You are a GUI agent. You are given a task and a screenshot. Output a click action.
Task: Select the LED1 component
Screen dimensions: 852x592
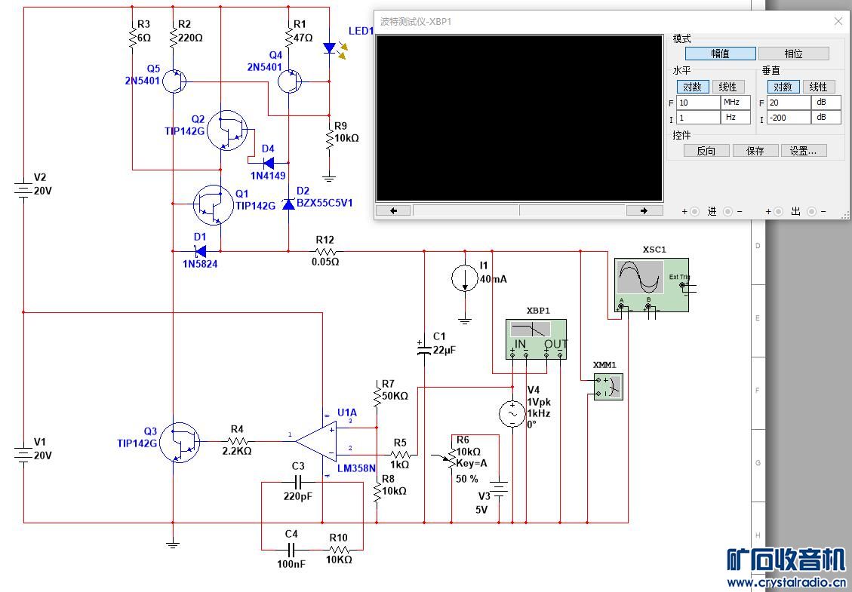click(x=330, y=48)
